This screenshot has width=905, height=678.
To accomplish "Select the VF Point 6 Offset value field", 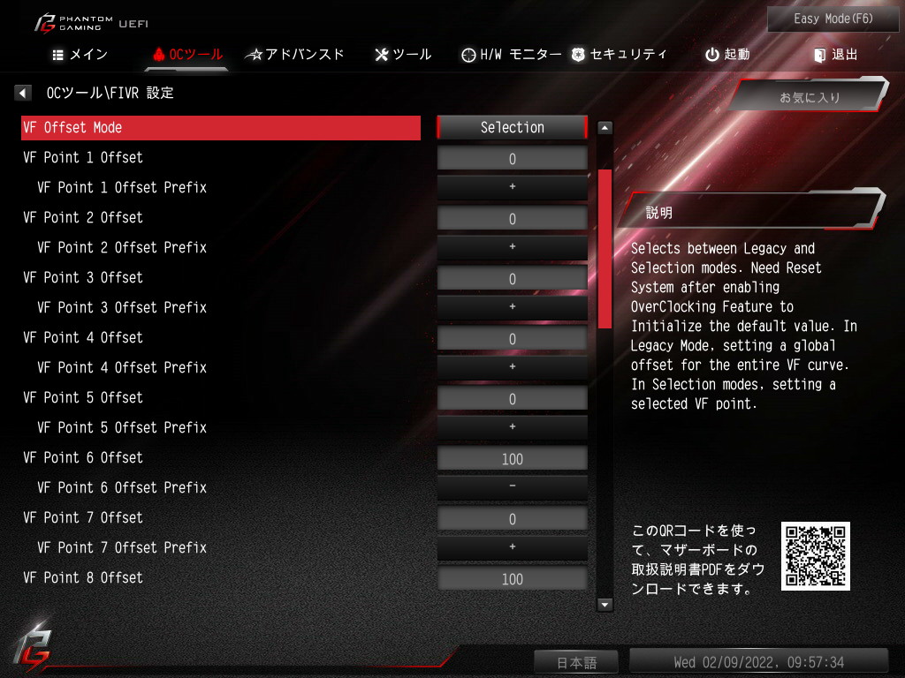I will coord(512,459).
